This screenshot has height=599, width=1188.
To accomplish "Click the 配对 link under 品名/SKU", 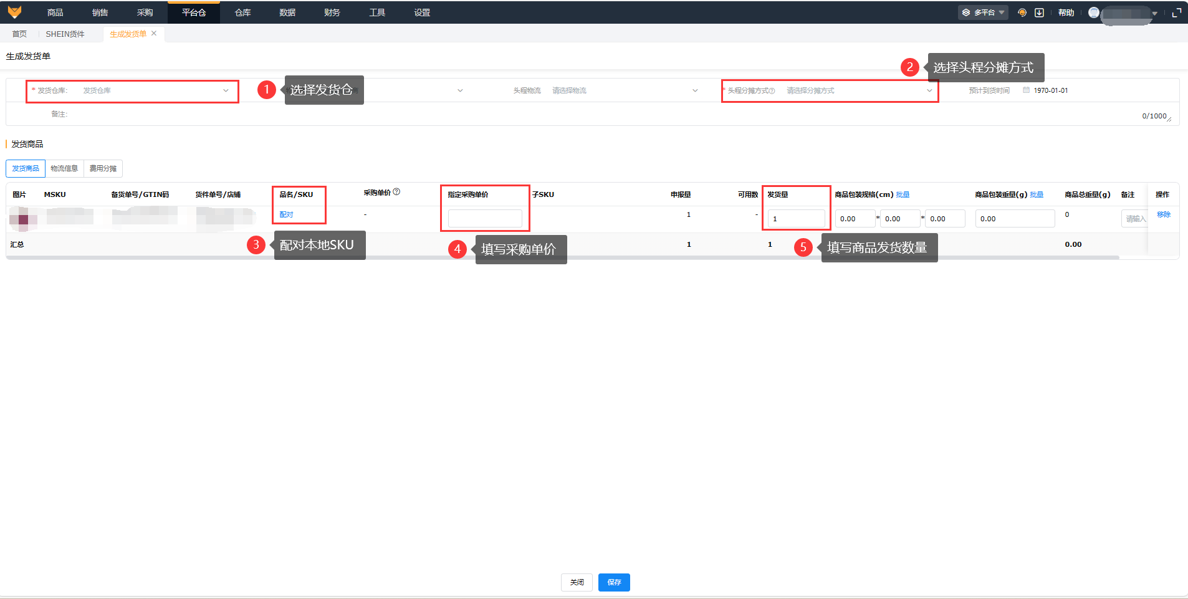I will tap(286, 214).
